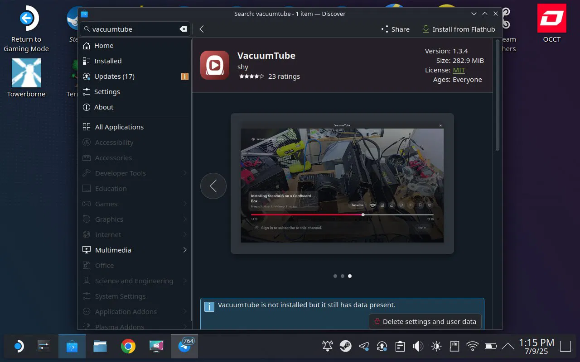
Task: Open Telegram with the 764 badge in taskbar
Action: tap(184, 347)
